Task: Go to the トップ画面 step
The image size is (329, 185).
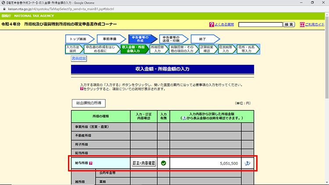Action: pos(79,39)
